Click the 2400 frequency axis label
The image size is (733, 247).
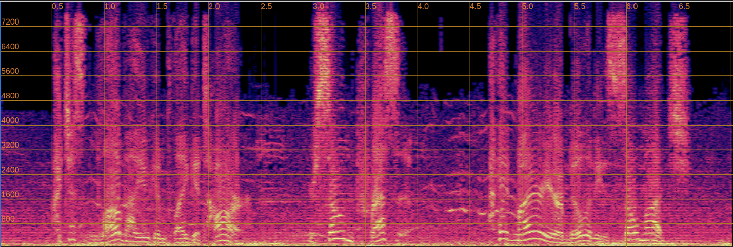[x=10, y=170]
